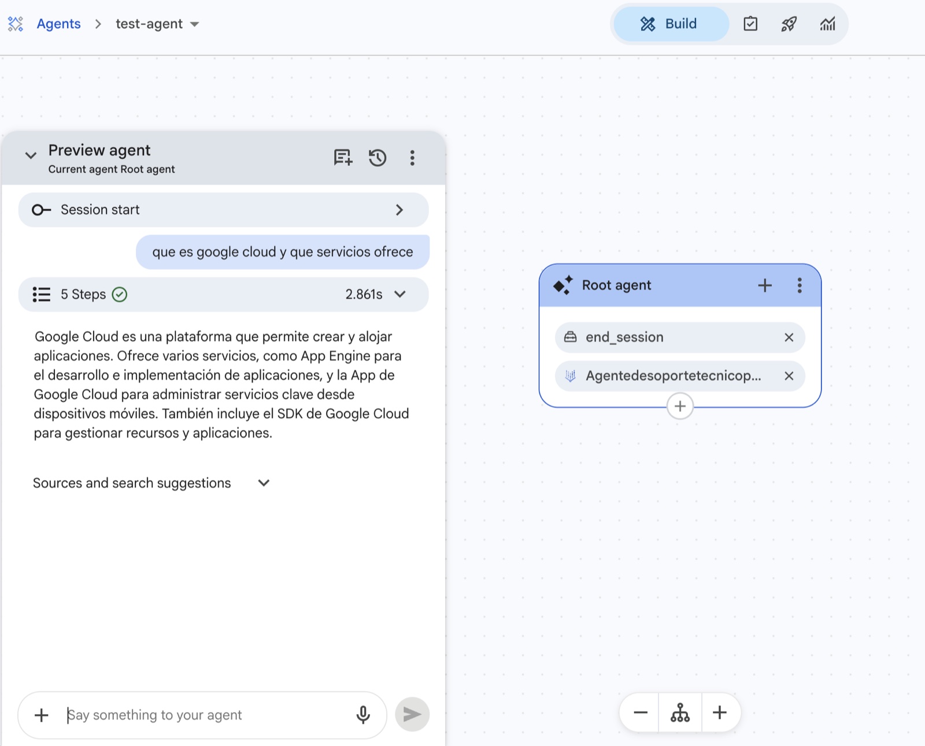The image size is (925, 746).
Task: Expand the Session start row
Action: (x=224, y=210)
